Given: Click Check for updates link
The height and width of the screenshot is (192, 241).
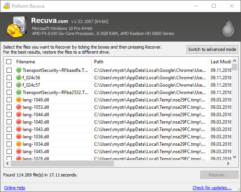Looking at the screenshot, I should coord(212,188).
